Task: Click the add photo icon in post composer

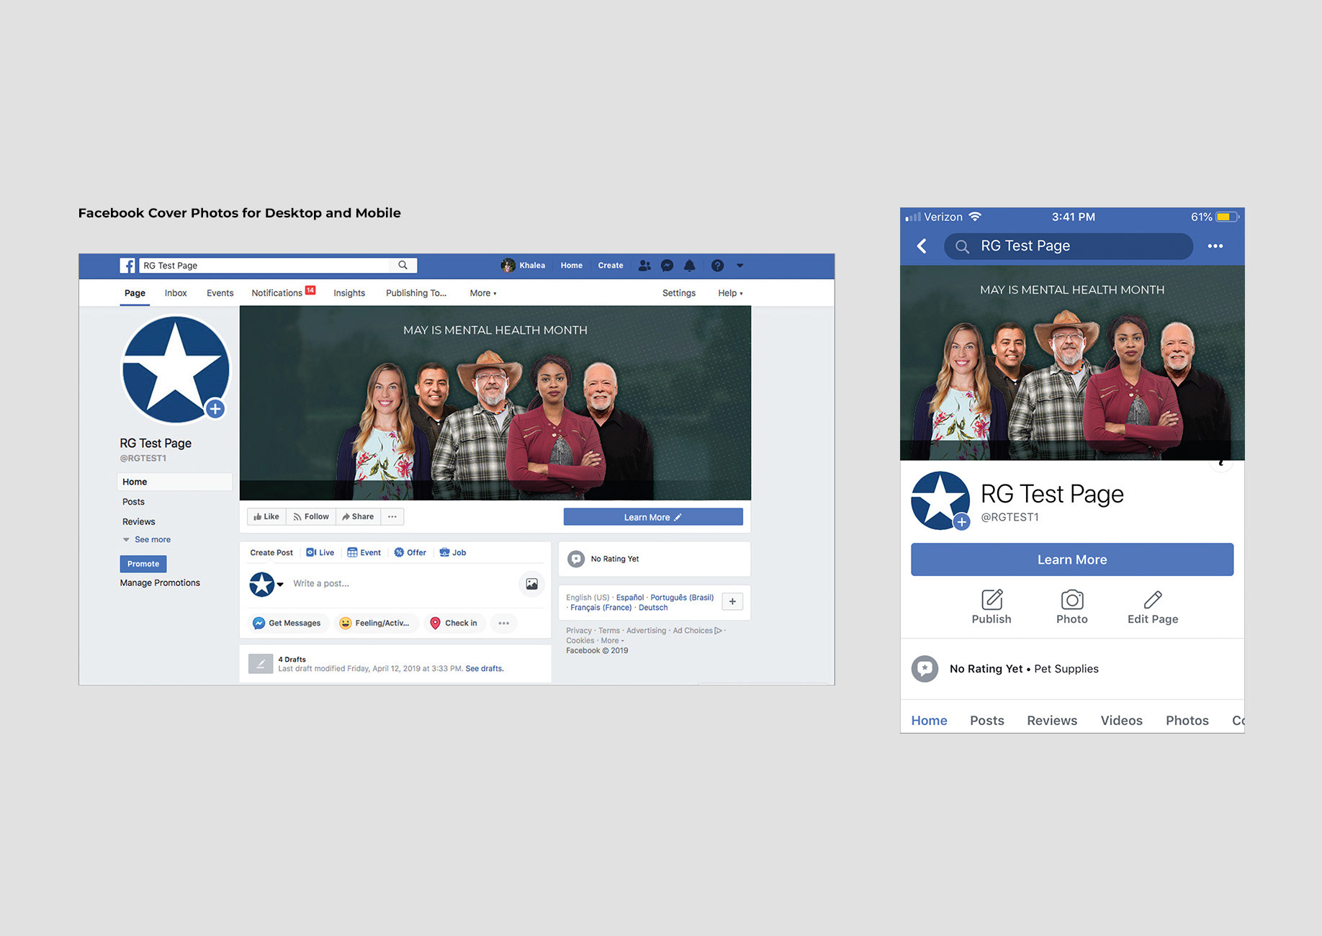Action: pyautogui.click(x=531, y=584)
